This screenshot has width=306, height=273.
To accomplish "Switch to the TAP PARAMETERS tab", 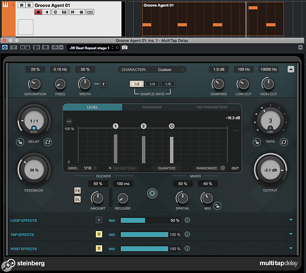I will coord(212,107).
